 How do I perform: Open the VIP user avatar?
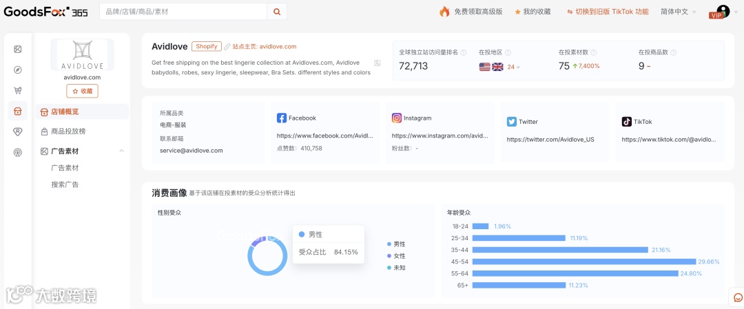[722, 12]
